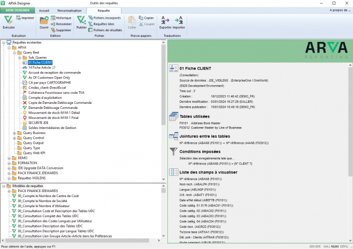Click the templates panel horizontal scrollbar
Viewport: 353px width, 249px height.
[x=77, y=240]
